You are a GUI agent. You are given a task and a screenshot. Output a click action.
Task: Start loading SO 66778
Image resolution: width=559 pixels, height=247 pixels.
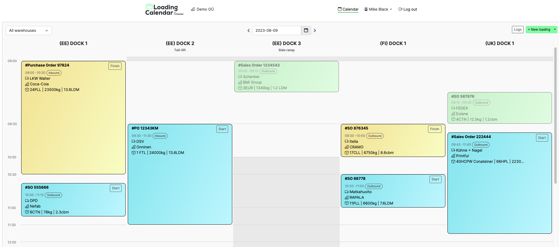coord(435,179)
